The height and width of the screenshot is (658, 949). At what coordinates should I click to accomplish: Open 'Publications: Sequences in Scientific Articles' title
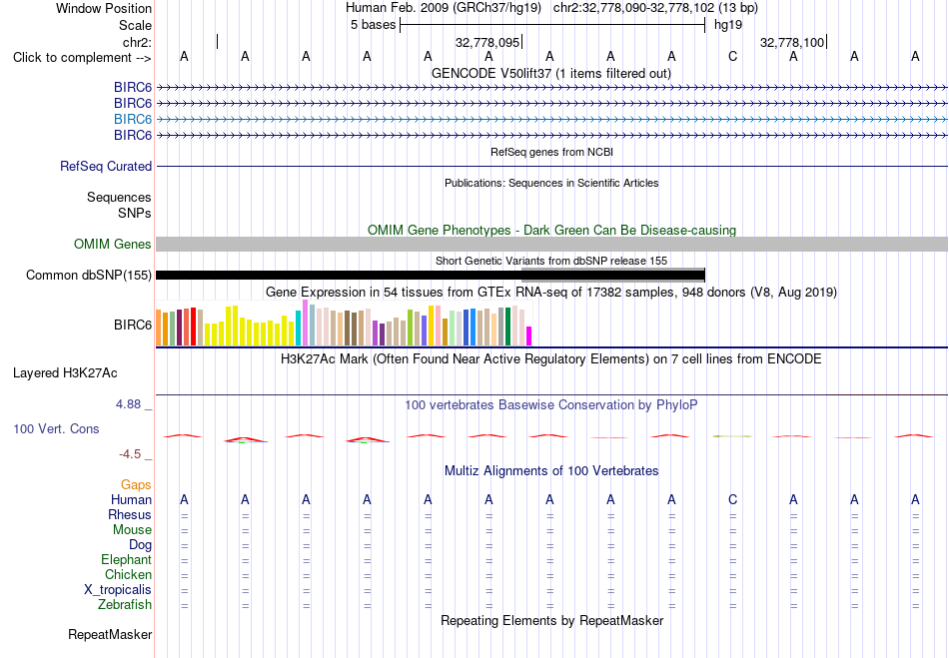pos(551,183)
